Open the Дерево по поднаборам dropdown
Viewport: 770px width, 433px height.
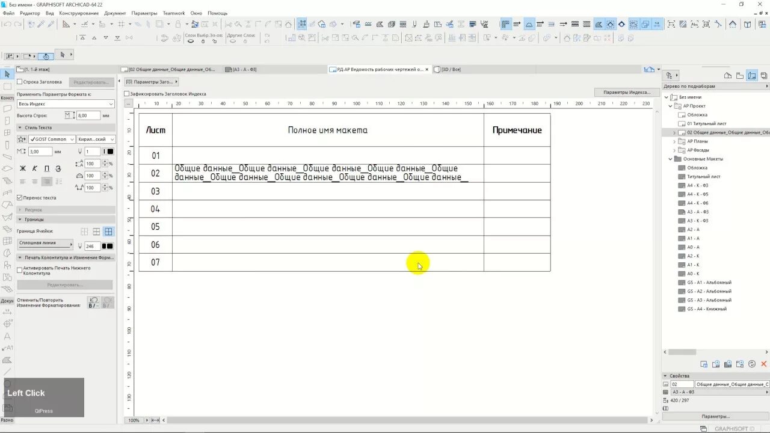715,87
